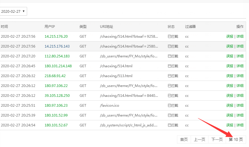Viewport: 249px width, 147px height.
Task: Select IP address 14.215.176.143
Action: click(57, 46)
